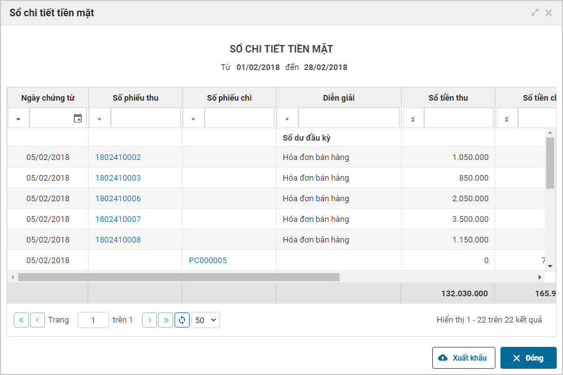Open payment voucher PC000005

[208, 261]
